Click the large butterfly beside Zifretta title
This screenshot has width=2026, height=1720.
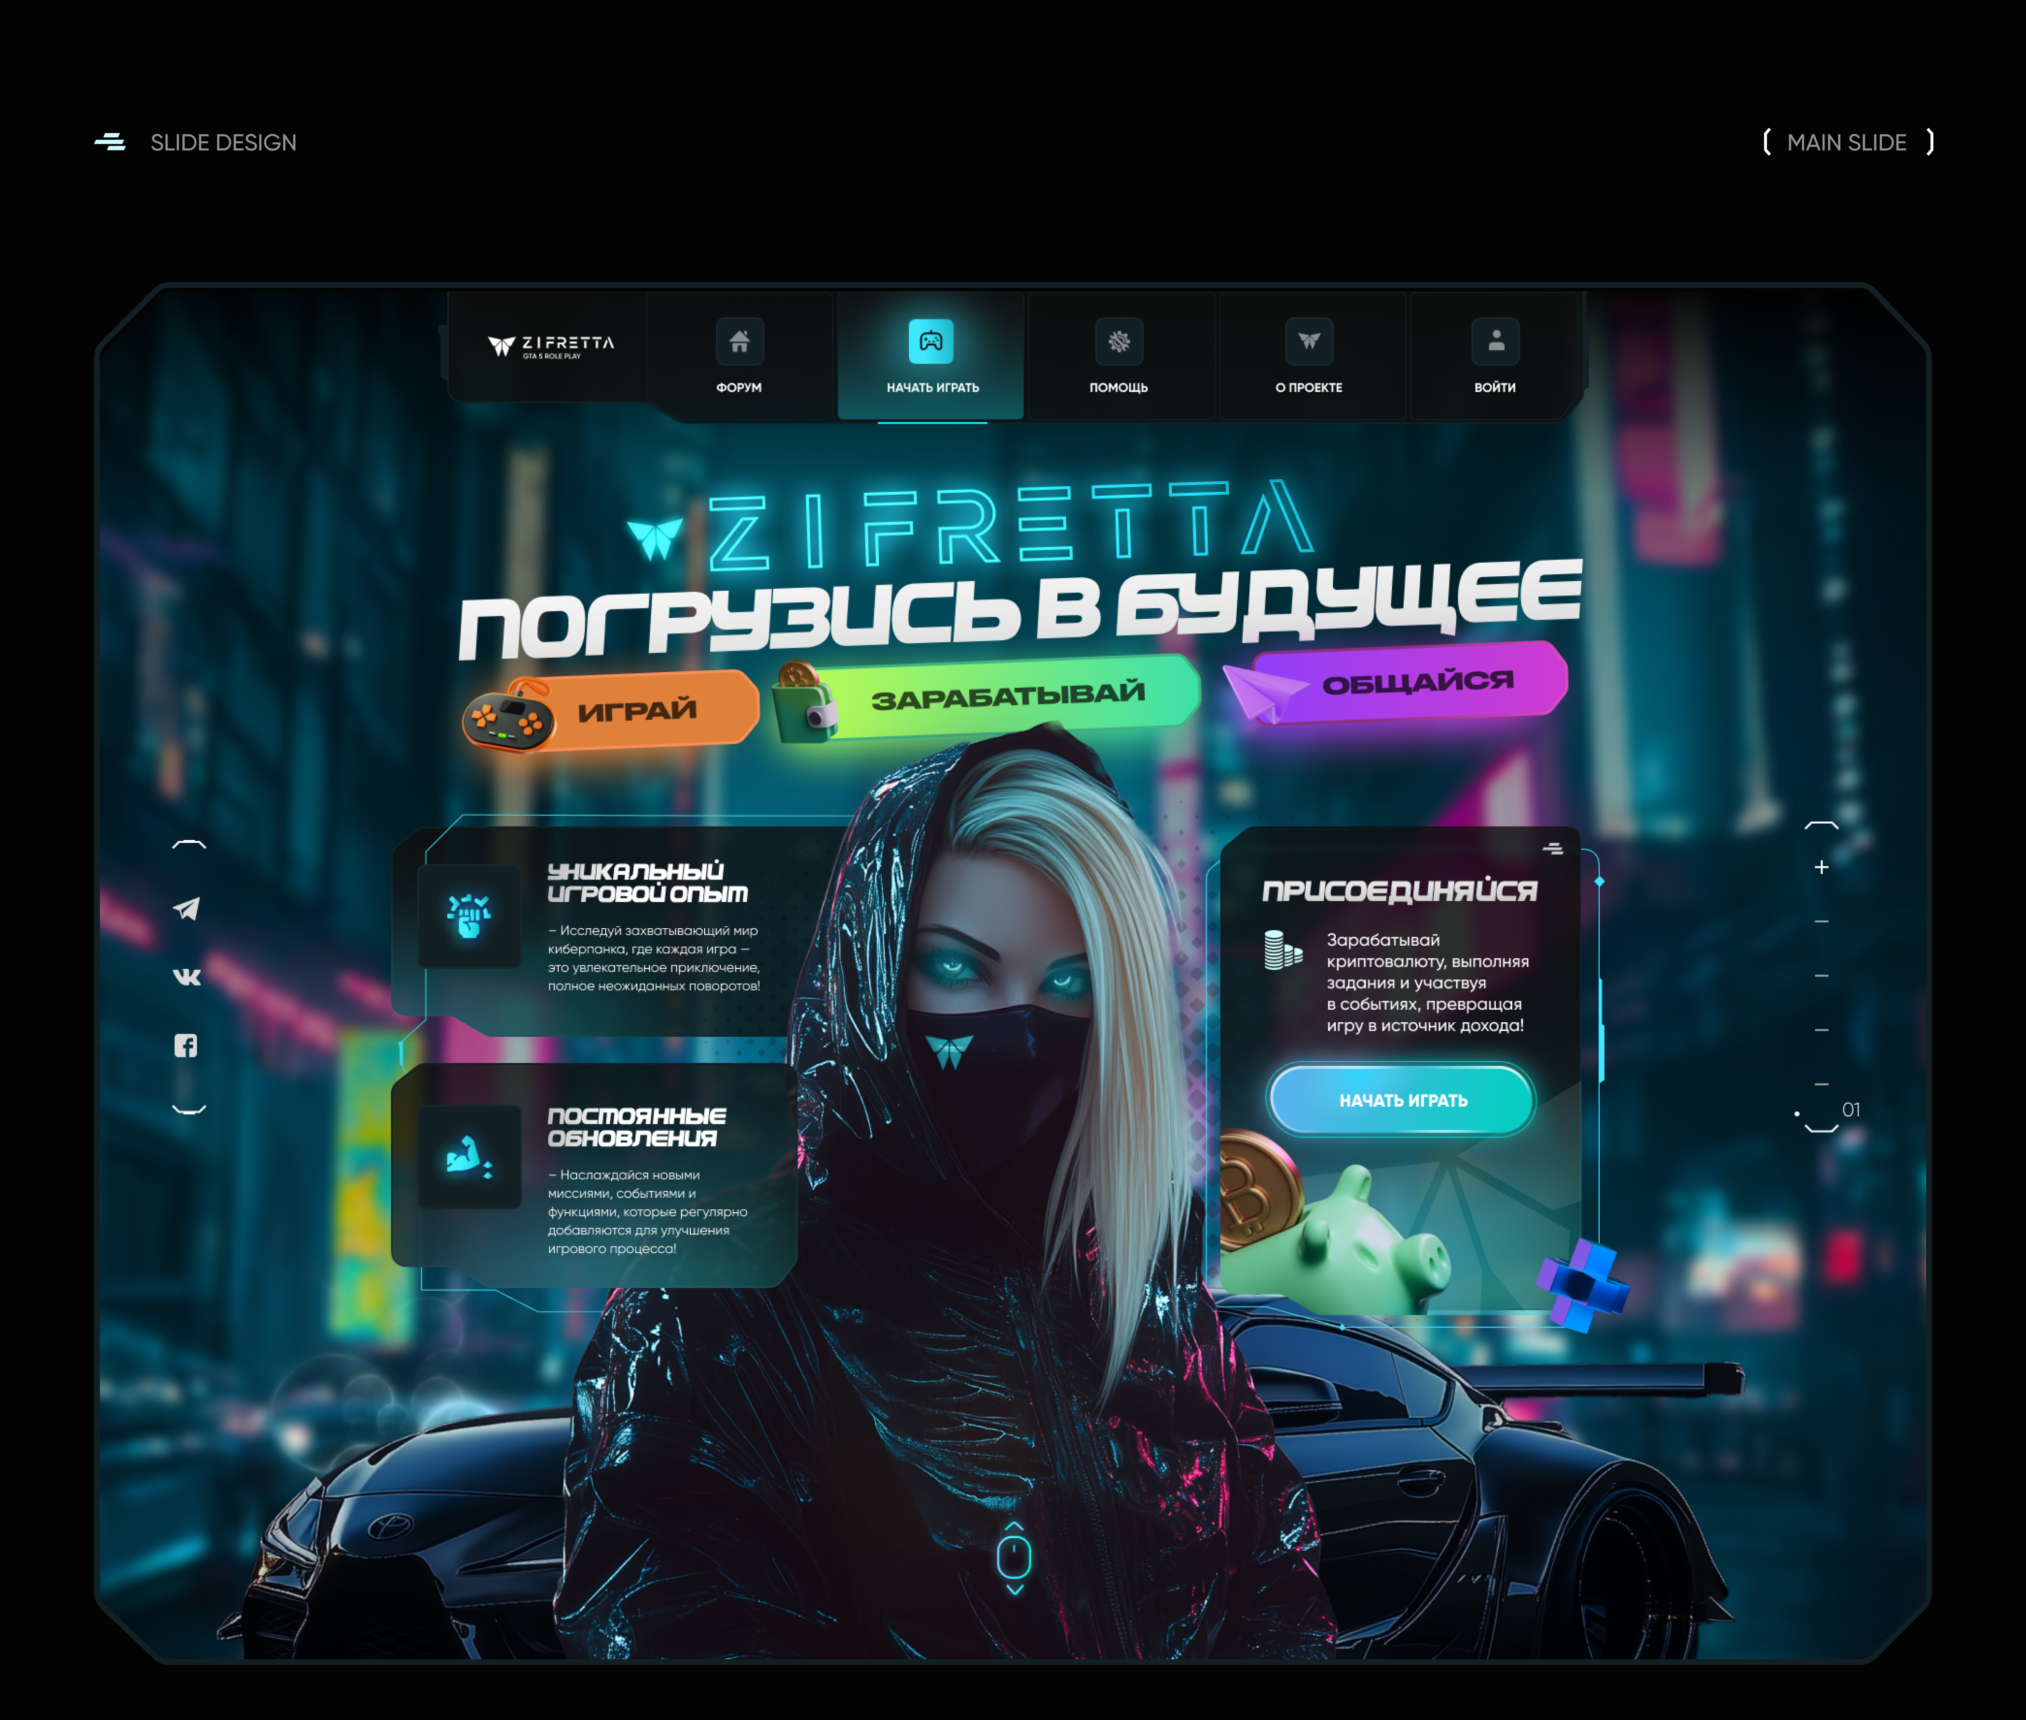[656, 538]
